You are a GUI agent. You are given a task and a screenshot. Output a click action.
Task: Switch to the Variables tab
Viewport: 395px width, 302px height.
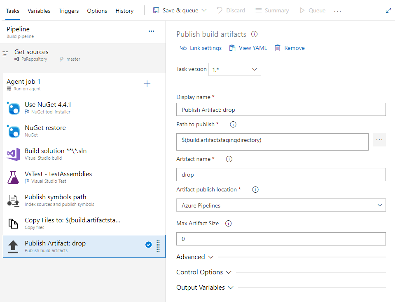[39, 11]
